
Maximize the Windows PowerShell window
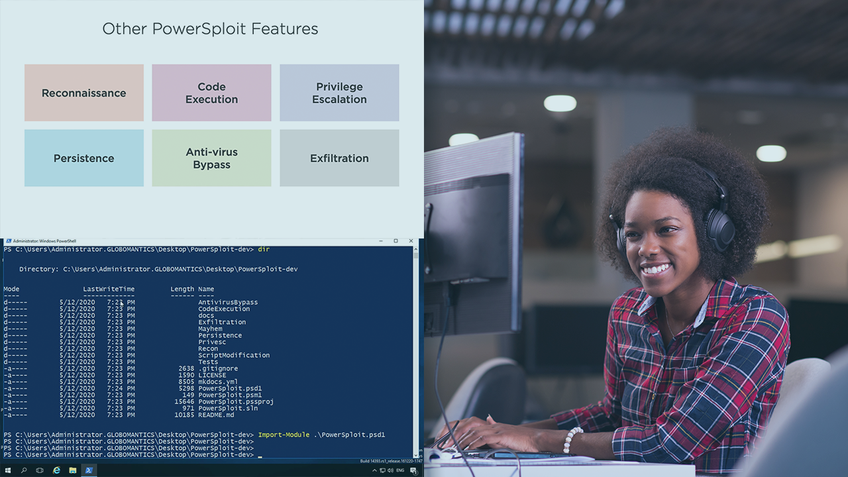(x=396, y=241)
